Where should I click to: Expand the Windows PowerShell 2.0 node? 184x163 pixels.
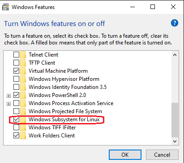[x=9, y=96]
